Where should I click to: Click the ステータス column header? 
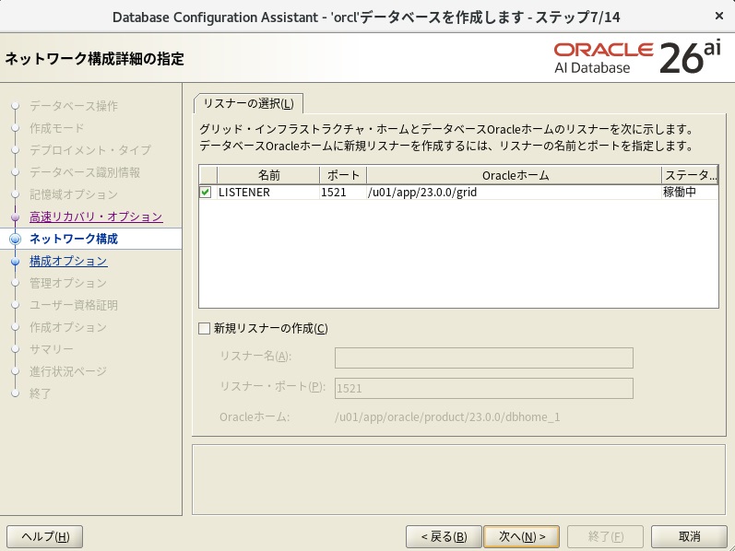pyautogui.click(x=690, y=175)
